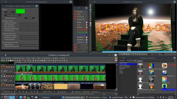The width and height of the screenshot is (177, 99).
Task: Enable the Mostra Maschera checkbox
Action: tap(3, 18)
